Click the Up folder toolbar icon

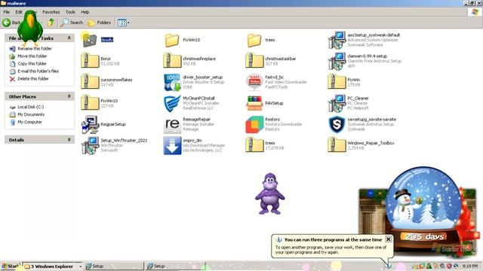point(51,23)
